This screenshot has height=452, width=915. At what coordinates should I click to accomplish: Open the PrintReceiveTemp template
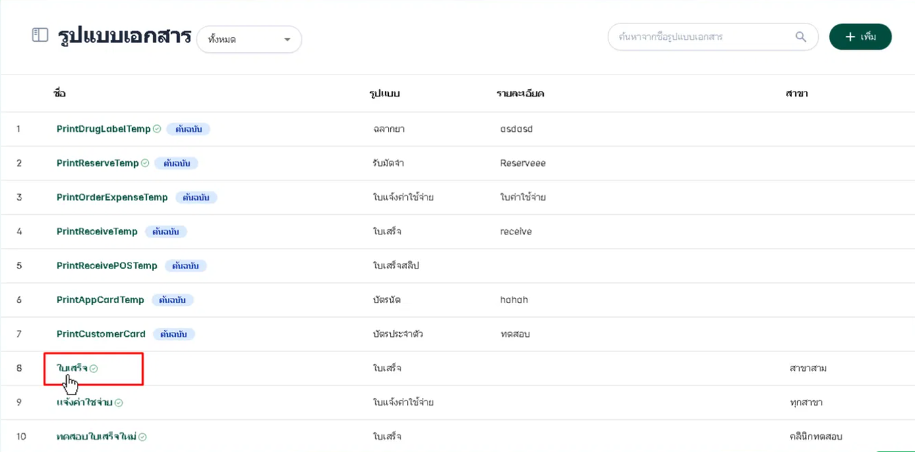pyautogui.click(x=97, y=231)
